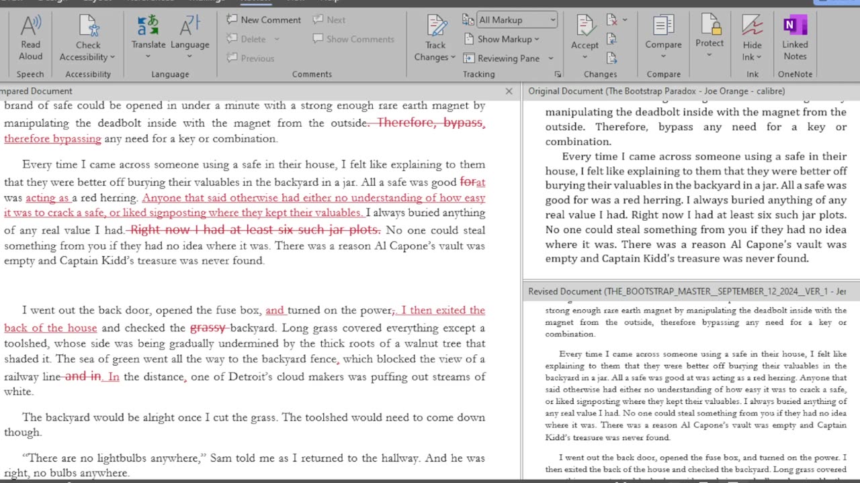Click the Compared Document pane title

(x=36, y=91)
